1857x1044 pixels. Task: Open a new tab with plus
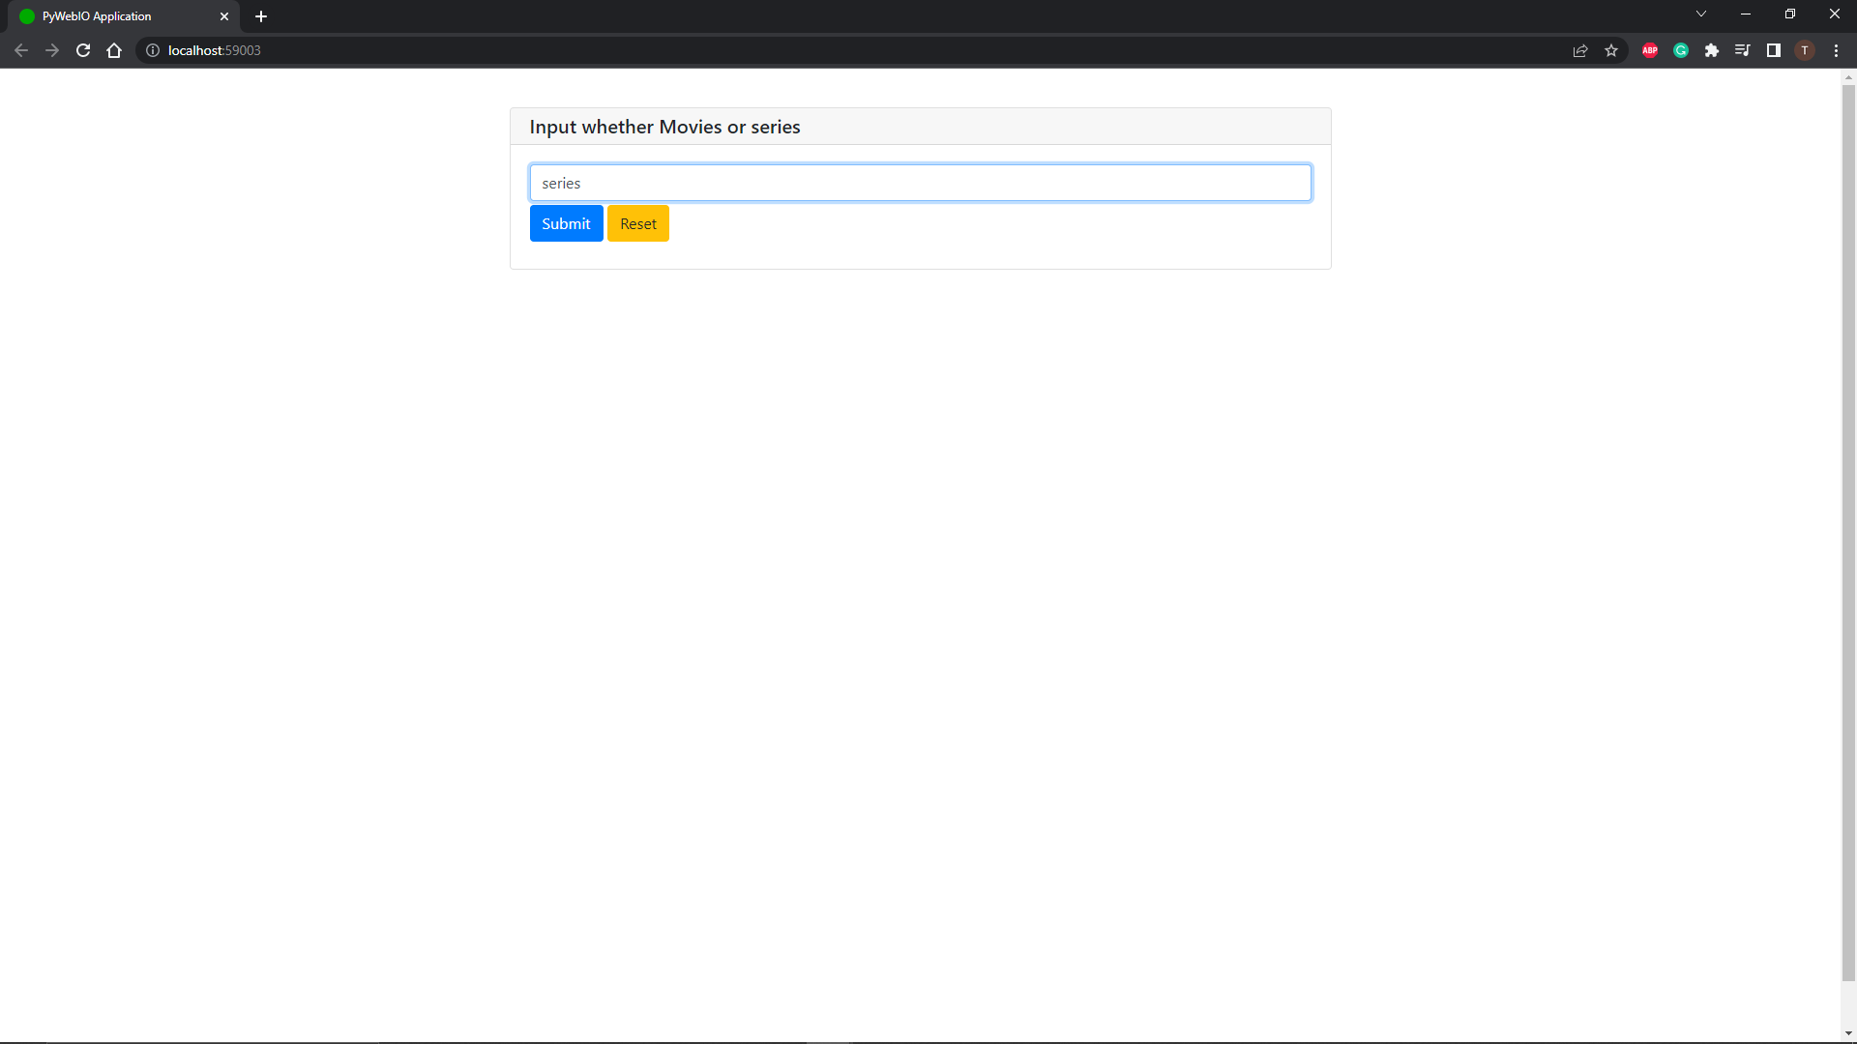point(261,16)
